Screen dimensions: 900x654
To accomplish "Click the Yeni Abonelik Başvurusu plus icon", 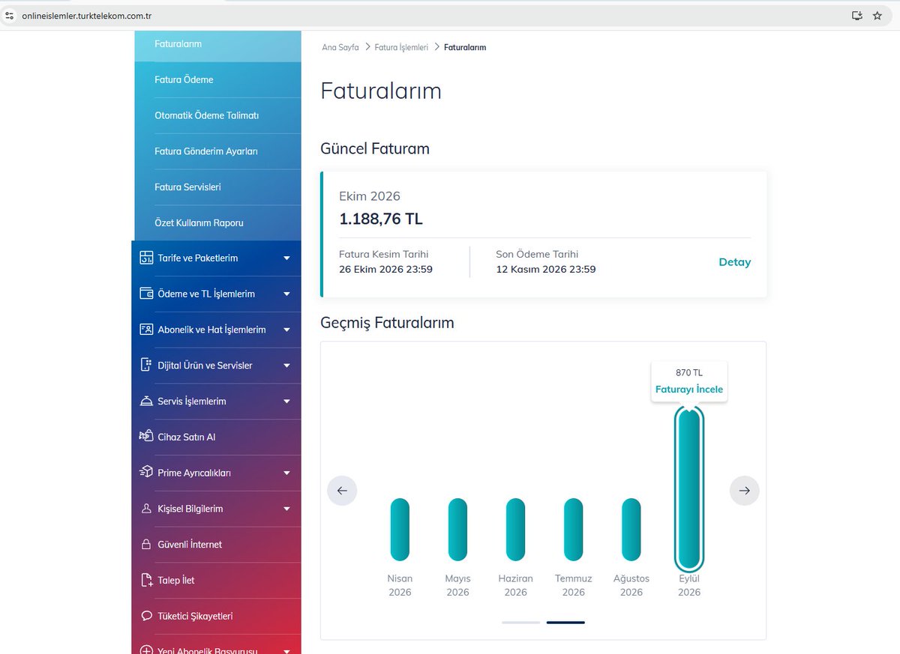I will click(x=146, y=650).
